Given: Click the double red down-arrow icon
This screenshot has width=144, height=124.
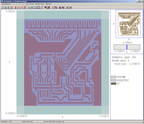Looking at the screenshot, I should 25,7.
